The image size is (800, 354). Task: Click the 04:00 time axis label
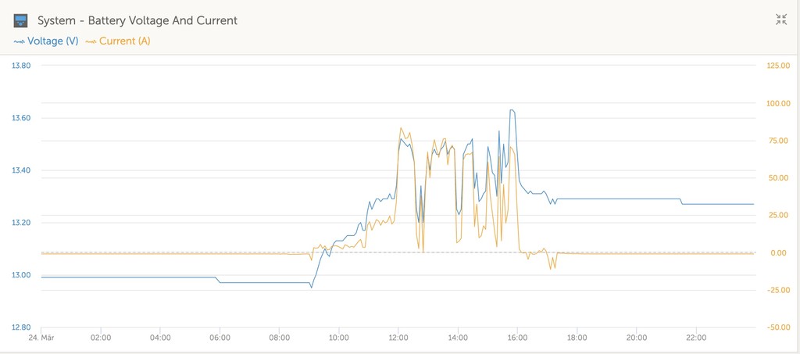[x=160, y=338]
